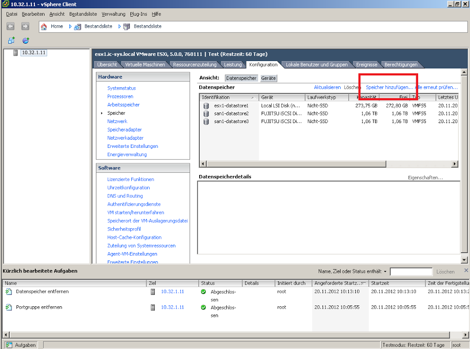The width and height of the screenshot is (470, 349).
Task: Open the task filter dropdown arrow
Action: click(385, 271)
